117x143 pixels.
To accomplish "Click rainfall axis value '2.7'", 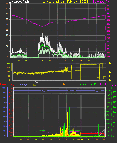I will pyautogui.click(x=10, y=103).
